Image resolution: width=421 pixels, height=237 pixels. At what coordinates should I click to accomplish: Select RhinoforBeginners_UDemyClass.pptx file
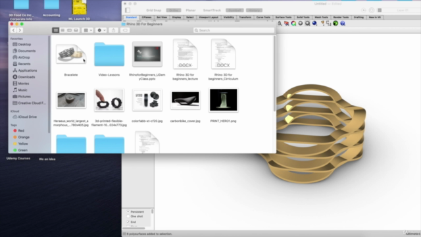[x=147, y=54]
